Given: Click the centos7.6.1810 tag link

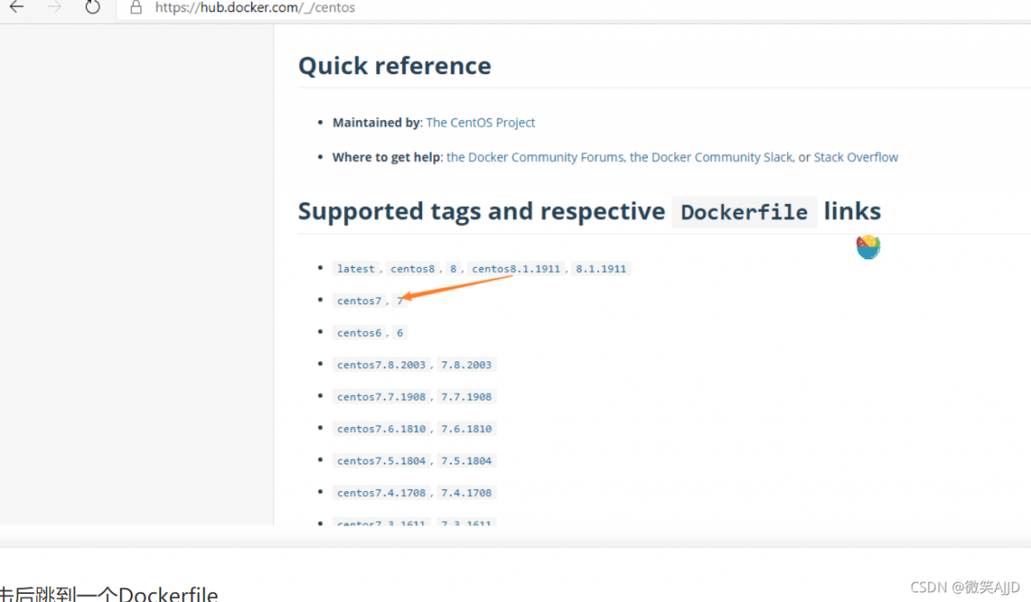Looking at the screenshot, I should [382, 429].
